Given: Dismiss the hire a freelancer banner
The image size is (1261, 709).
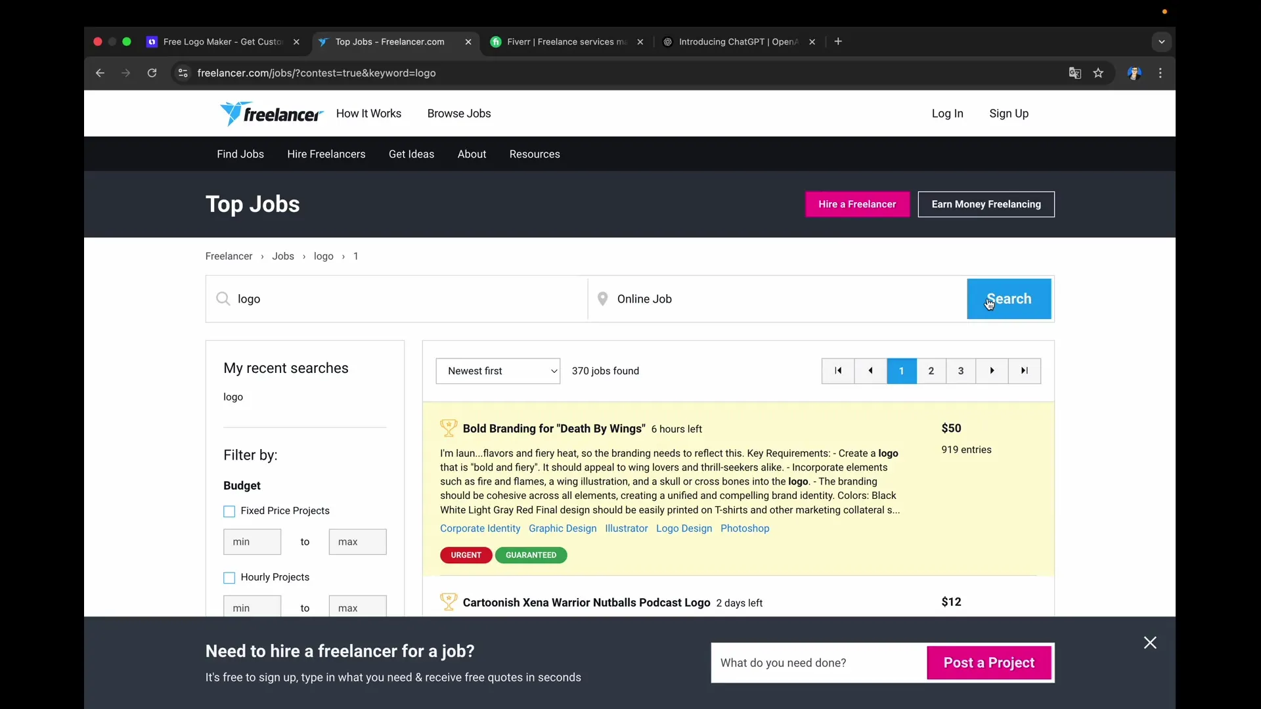Looking at the screenshot, I should [x=1150, y=642].
